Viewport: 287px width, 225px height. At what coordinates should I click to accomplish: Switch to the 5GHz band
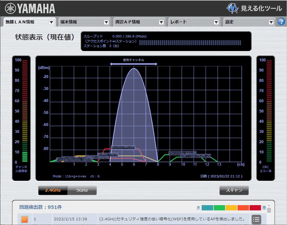[x=82, y=190]
